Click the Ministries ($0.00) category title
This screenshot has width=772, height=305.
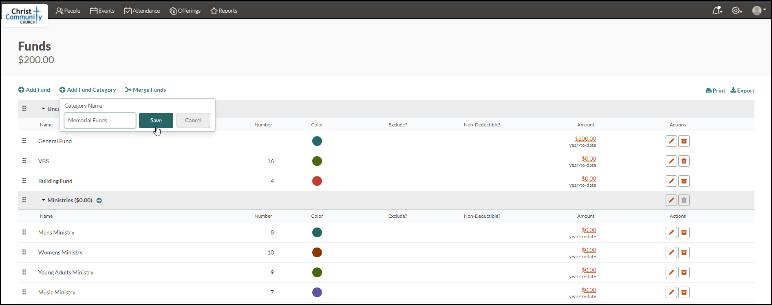[70, 200]
